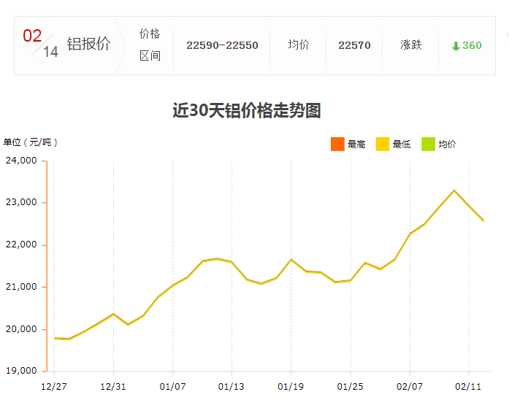Click the 单位(元/吨) unit label
The width and height of the screenshot is (509, 408).
coord(31,142)
